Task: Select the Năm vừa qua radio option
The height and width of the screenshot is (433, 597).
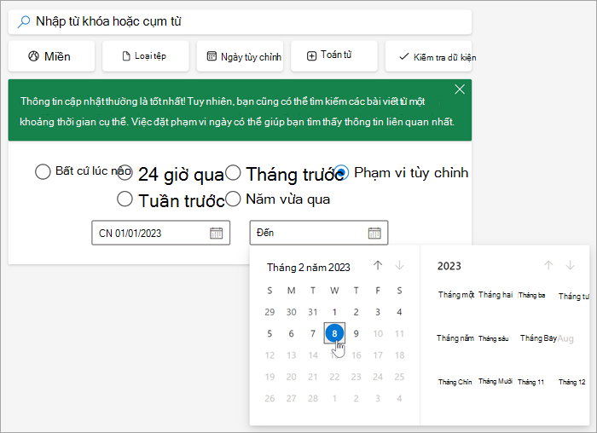Action: pyautogui.click(x=233, y=199)
